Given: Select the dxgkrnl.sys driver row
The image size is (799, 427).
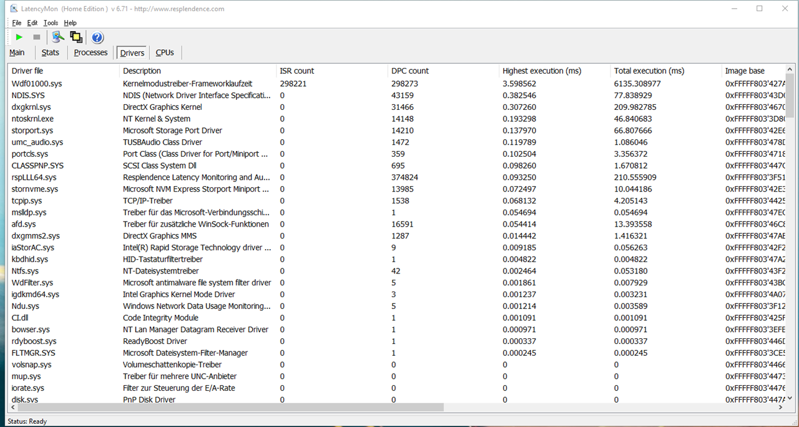Looking at the screenshot, I should pyautogui.click(x=396, y=107).
